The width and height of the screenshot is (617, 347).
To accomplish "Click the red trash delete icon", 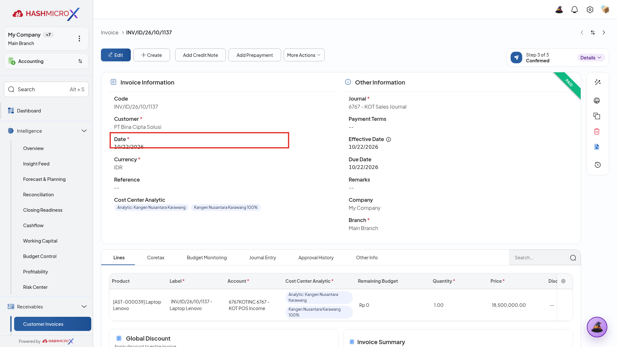I will point(597,131).
